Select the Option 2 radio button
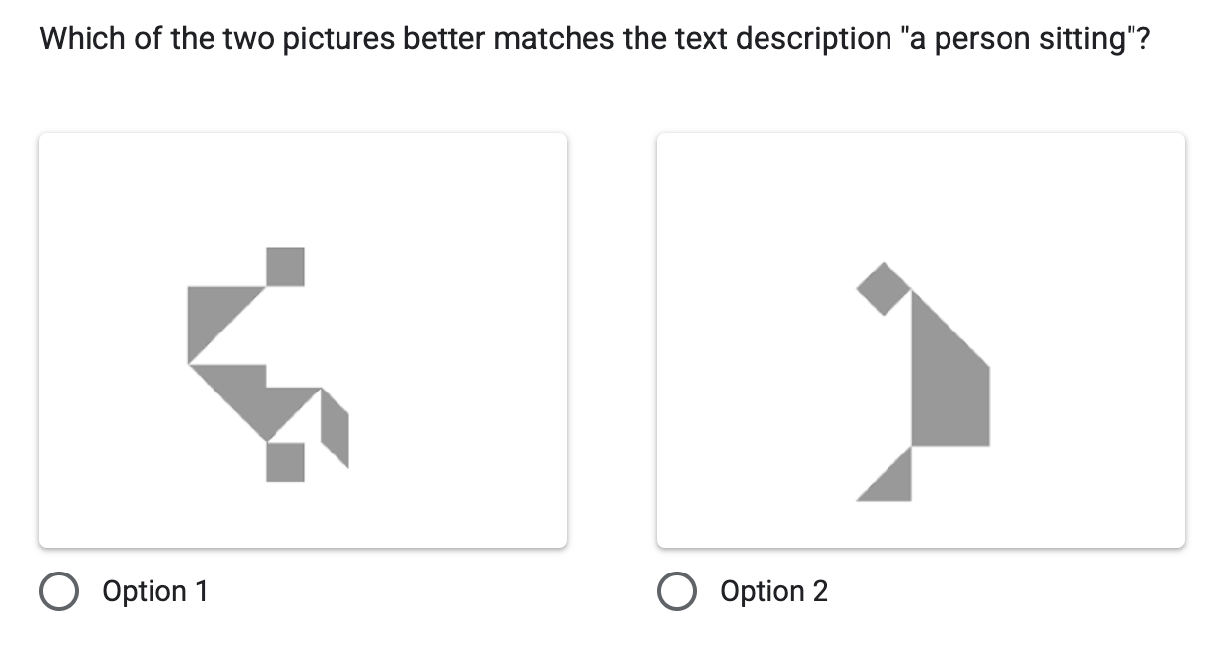This screenshot has height=664, width=1225. pos(677,591)
